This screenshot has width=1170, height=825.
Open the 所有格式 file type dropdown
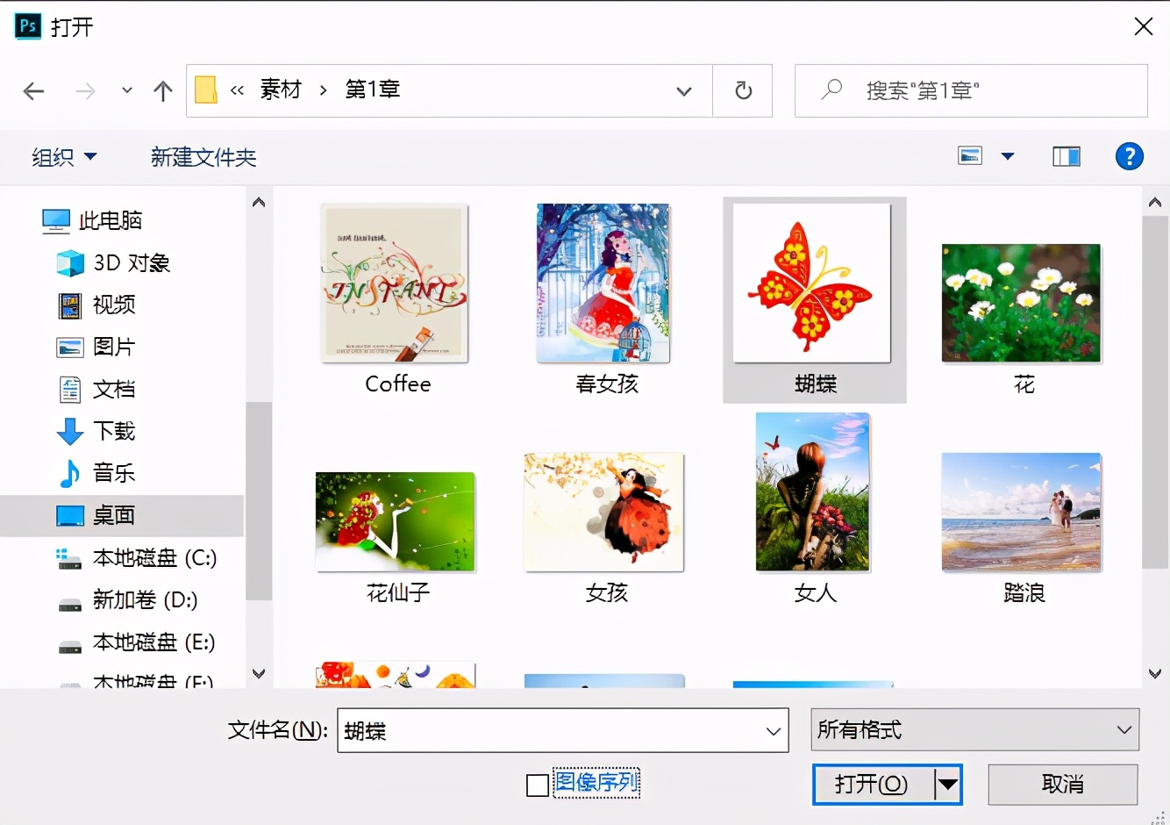(x=974, y=729)
